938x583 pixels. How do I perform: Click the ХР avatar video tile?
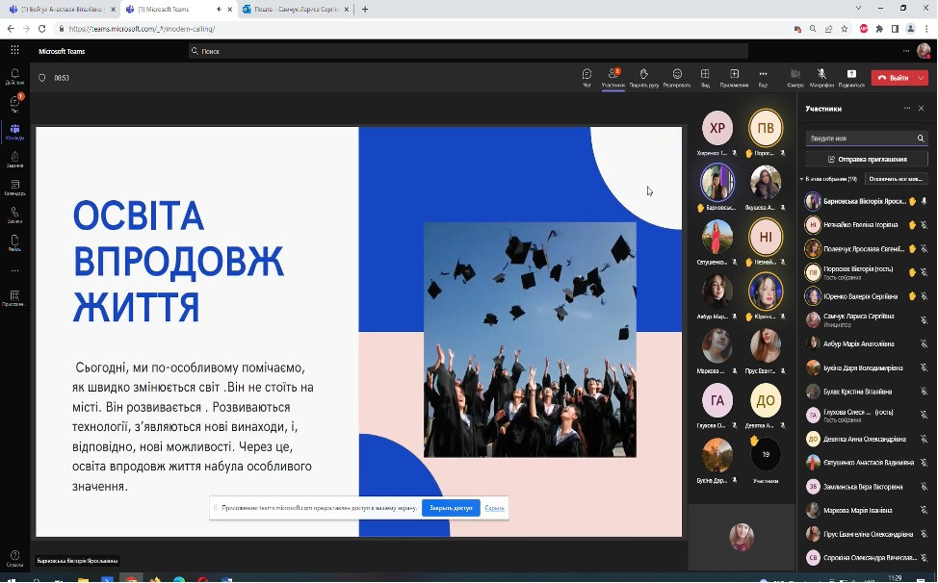tap(717, 128)
